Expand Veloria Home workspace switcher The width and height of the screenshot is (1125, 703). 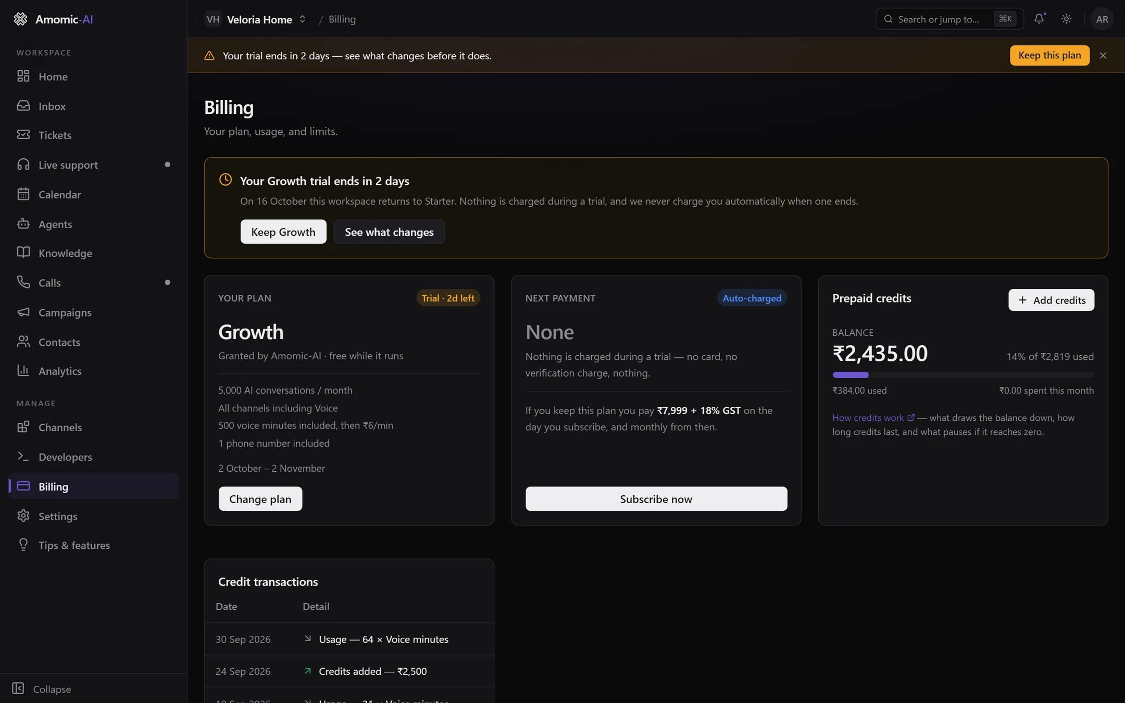(x=255, y=19)
